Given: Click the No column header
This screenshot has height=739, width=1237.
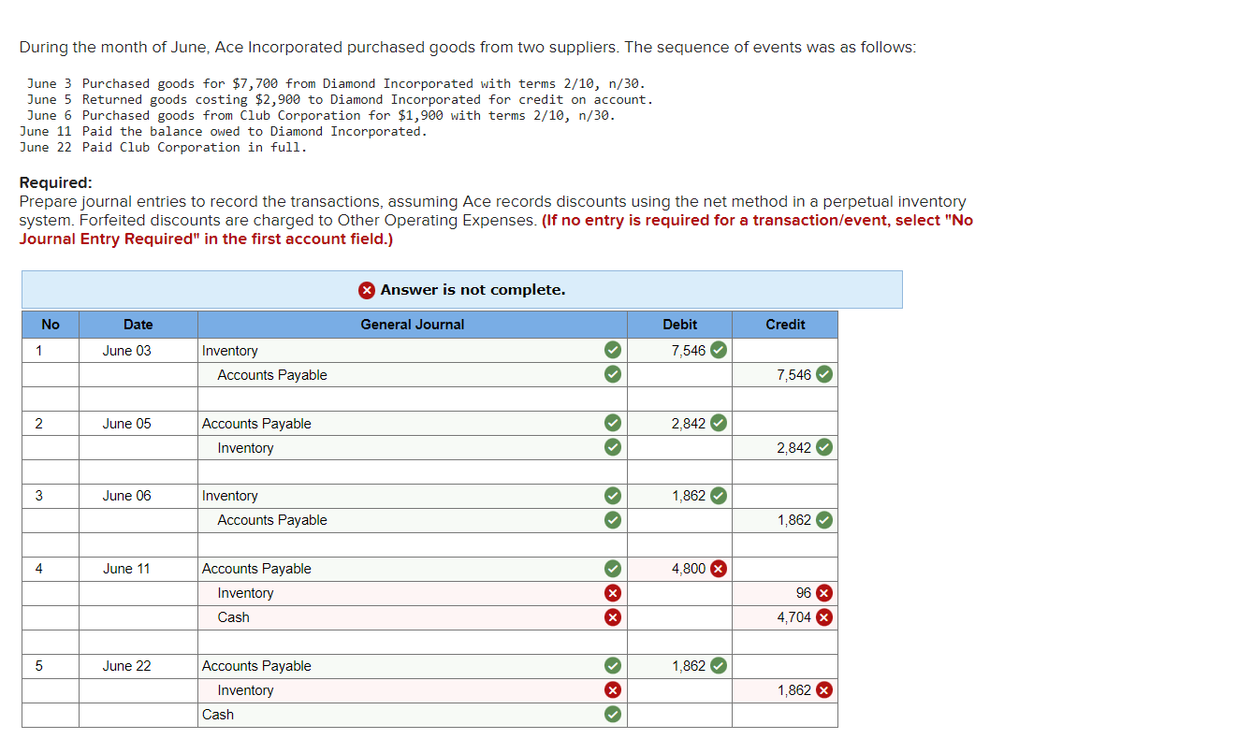Looking at the screenshot, I should pos(51,325).
